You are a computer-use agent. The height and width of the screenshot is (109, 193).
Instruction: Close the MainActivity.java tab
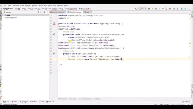pos(82,12)
